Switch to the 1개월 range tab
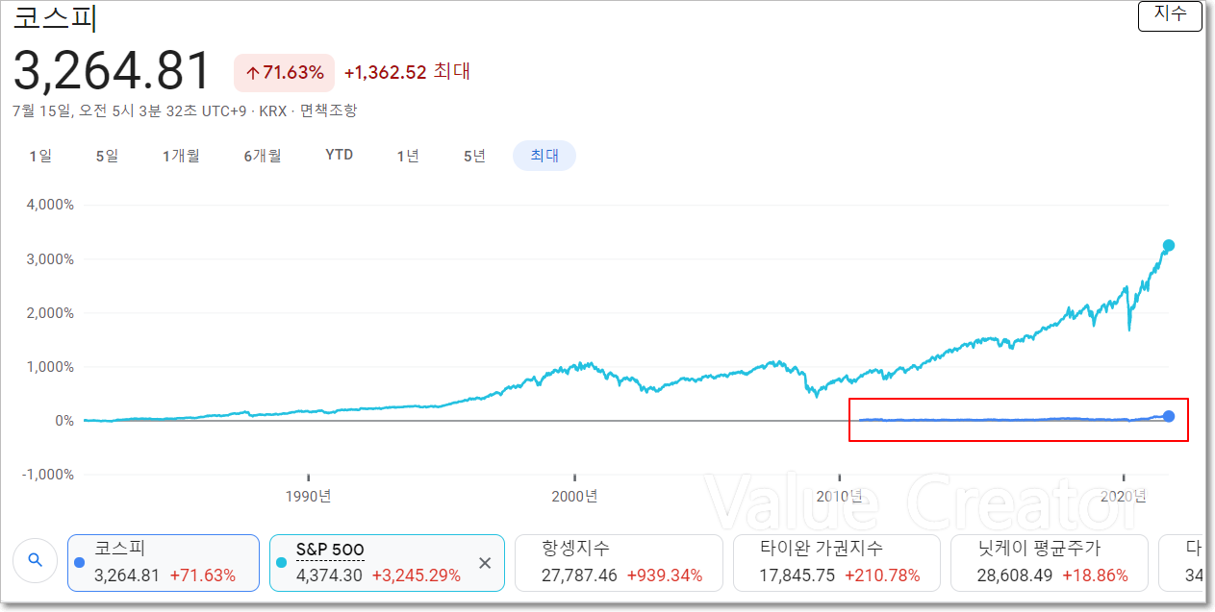This screenshot has height=612, width=1215. click(x=181, y=156)
